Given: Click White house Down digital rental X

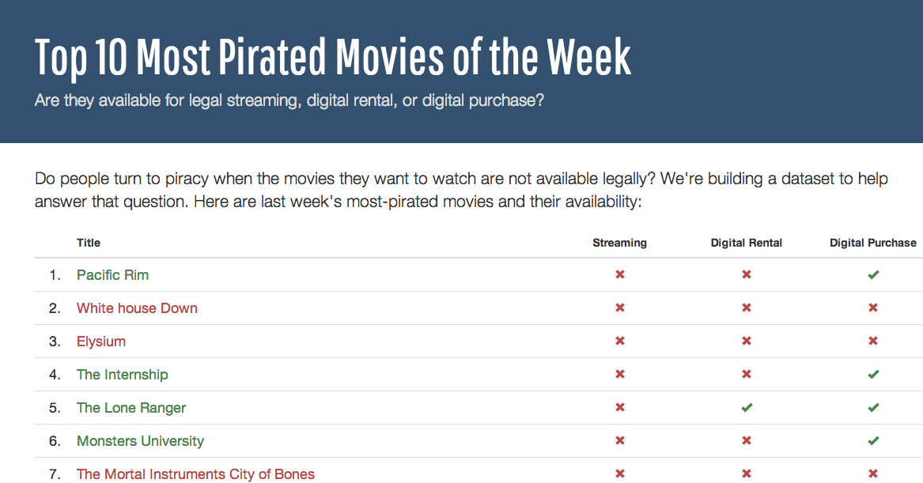Looking at the screenshot, I should click(x=747, y=308).
